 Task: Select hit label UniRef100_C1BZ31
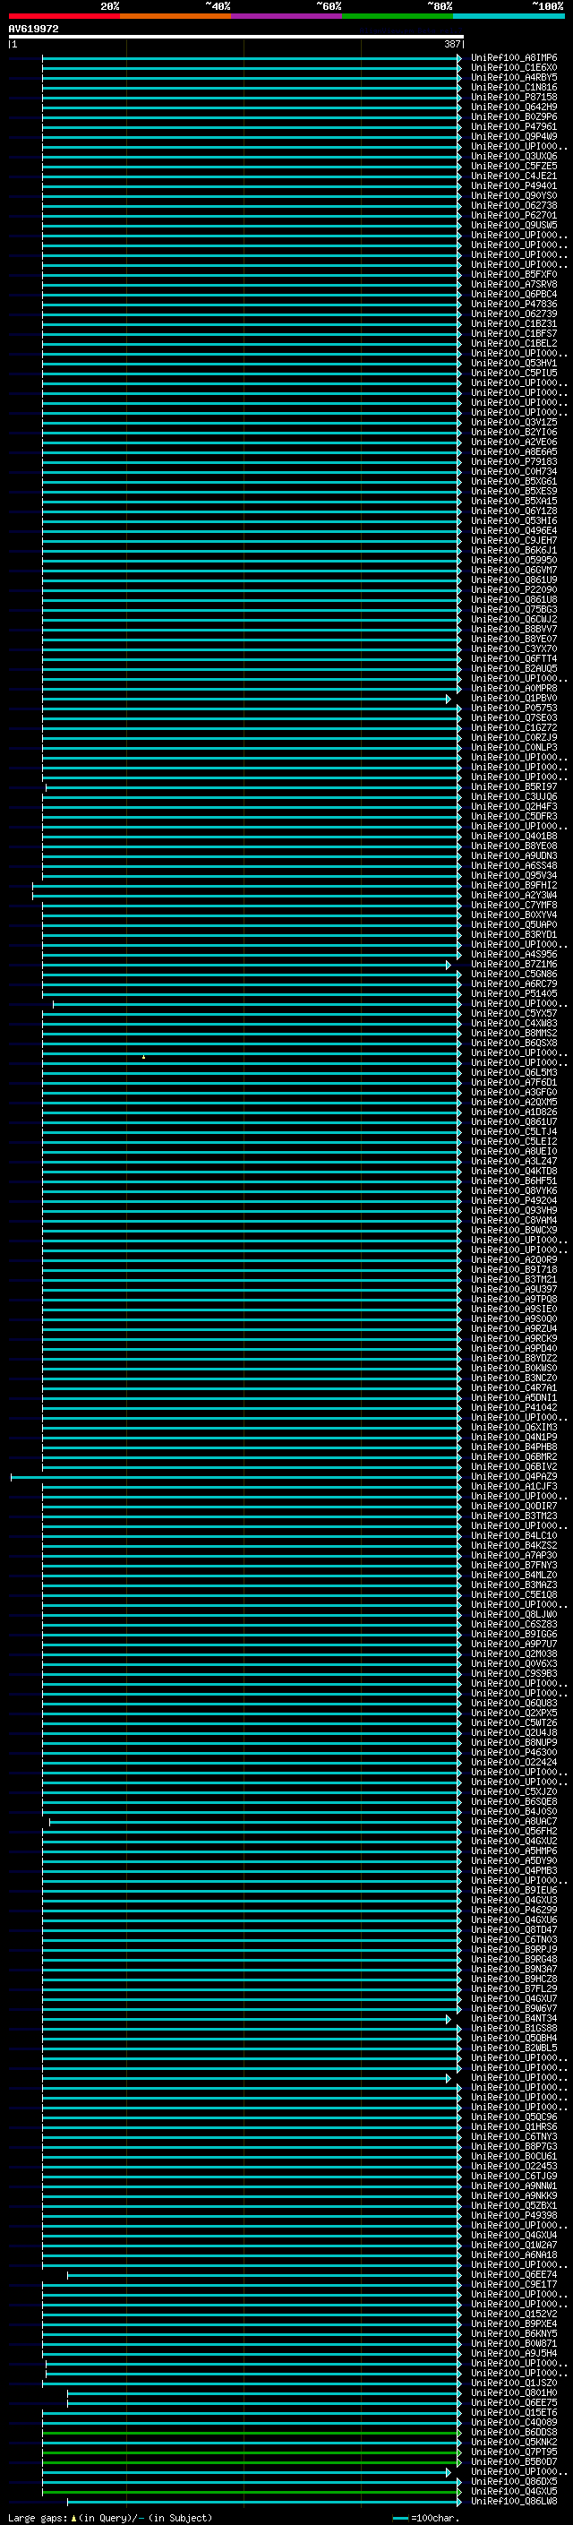click(x=513, y=323)
